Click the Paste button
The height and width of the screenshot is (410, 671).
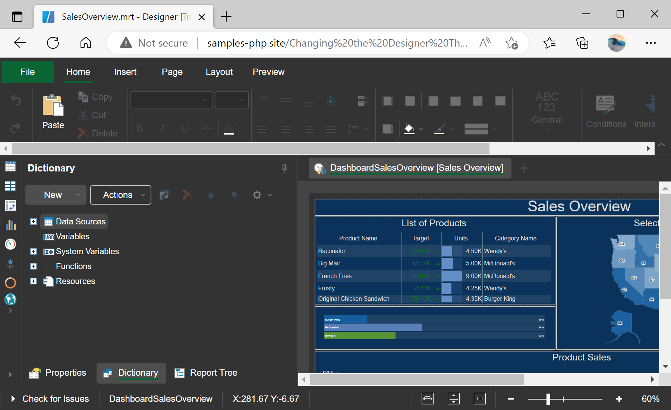pyautogui.click(x=53, y=112)
